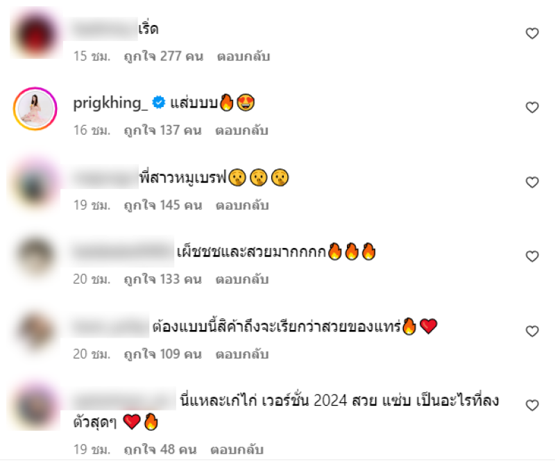Reply to prigkhing_'s comment
The width and height of the screenshot is (555, 462).
pyautogui.click(x=241, y=131)
